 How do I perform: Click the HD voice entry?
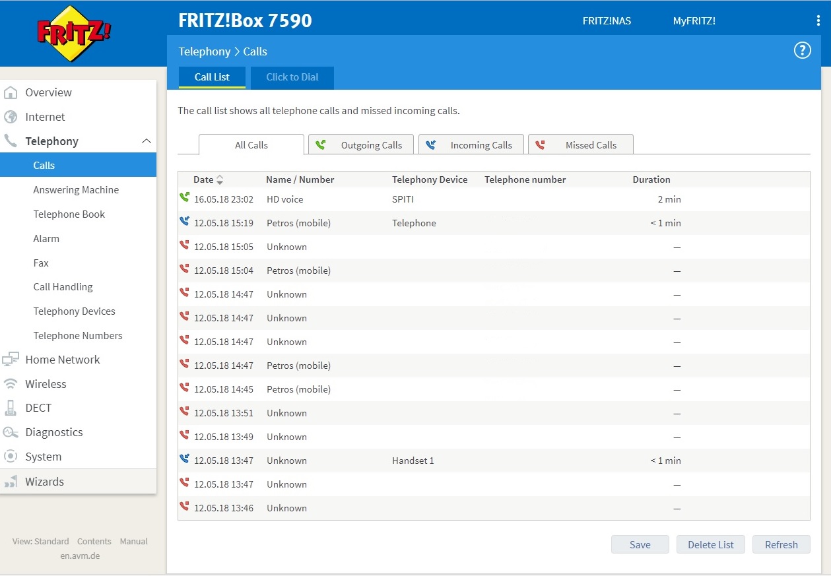tap(285, 199)
